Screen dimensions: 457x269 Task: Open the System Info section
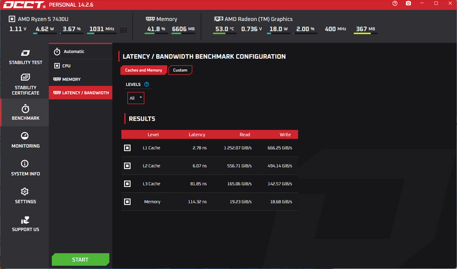pos(26,168)
